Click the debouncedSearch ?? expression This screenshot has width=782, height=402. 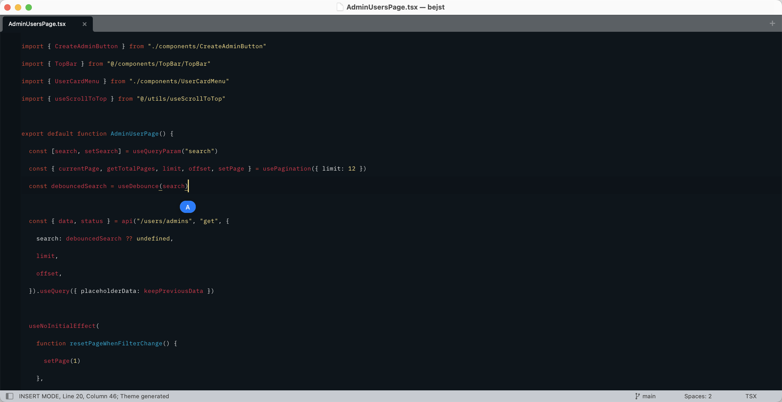[x=99, y=239]
